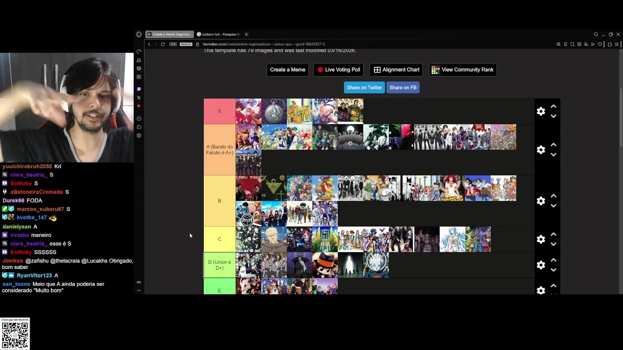Move the A tier row up
Image resolution: width=623 pixels, height=350 pixels.
[553, 144]
